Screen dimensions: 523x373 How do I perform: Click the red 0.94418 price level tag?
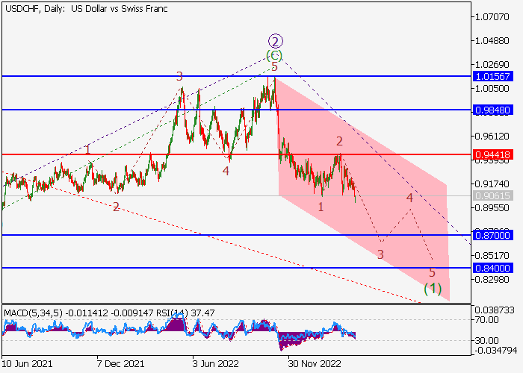tap(492, 154)
